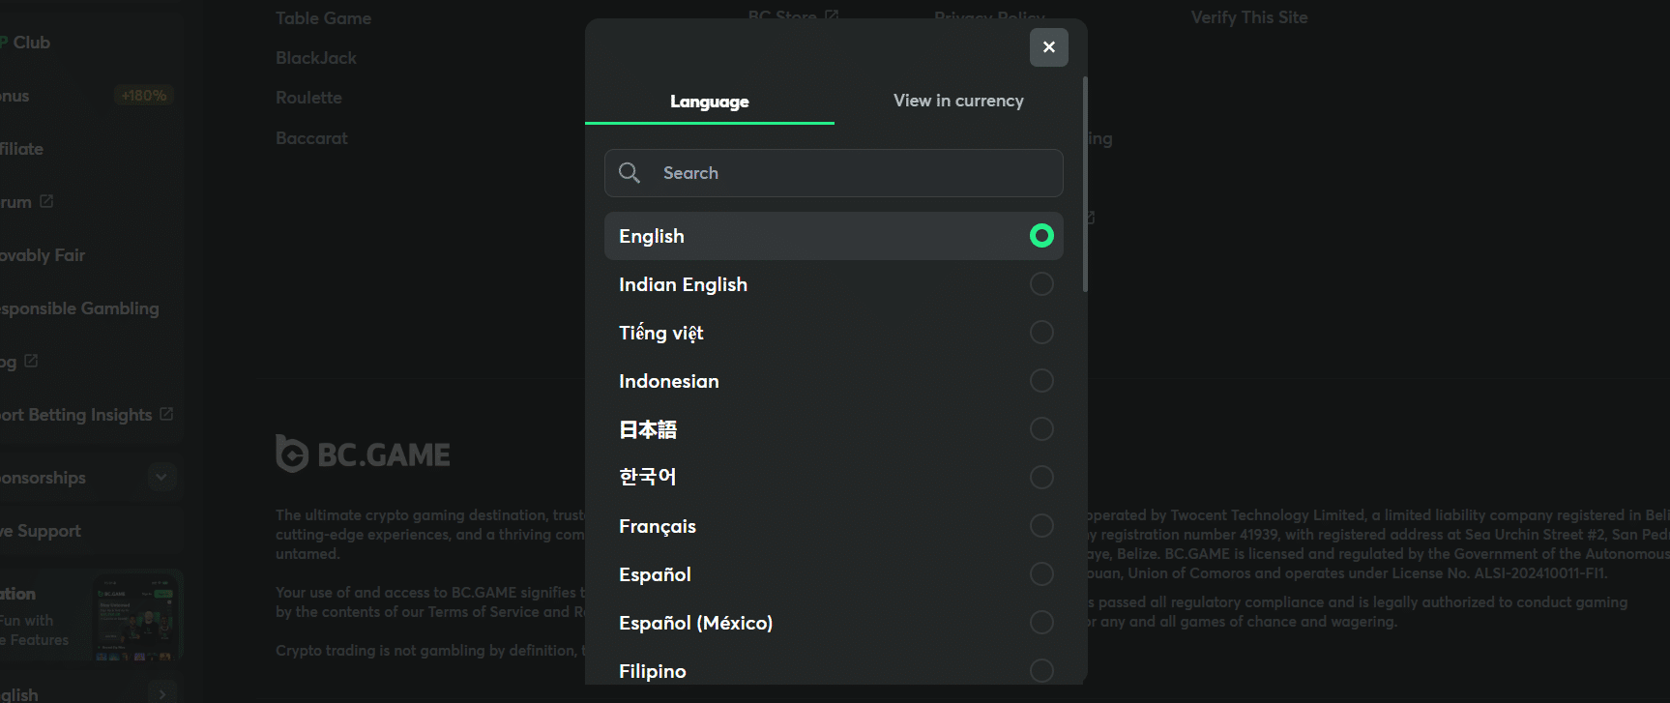Open Responsible Gambling in the sidebar

point(77,308)
